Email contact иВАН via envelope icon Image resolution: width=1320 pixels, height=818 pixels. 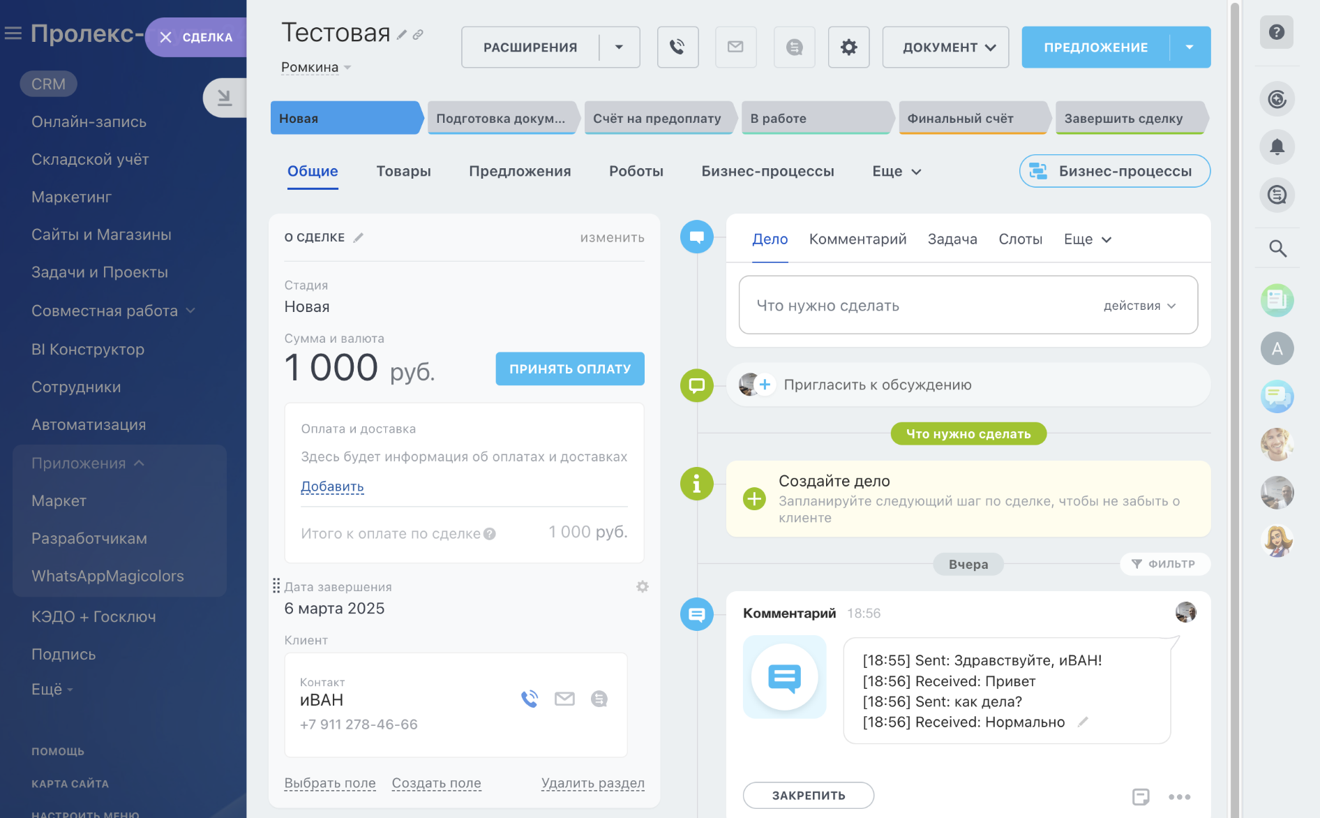(564, 699)
